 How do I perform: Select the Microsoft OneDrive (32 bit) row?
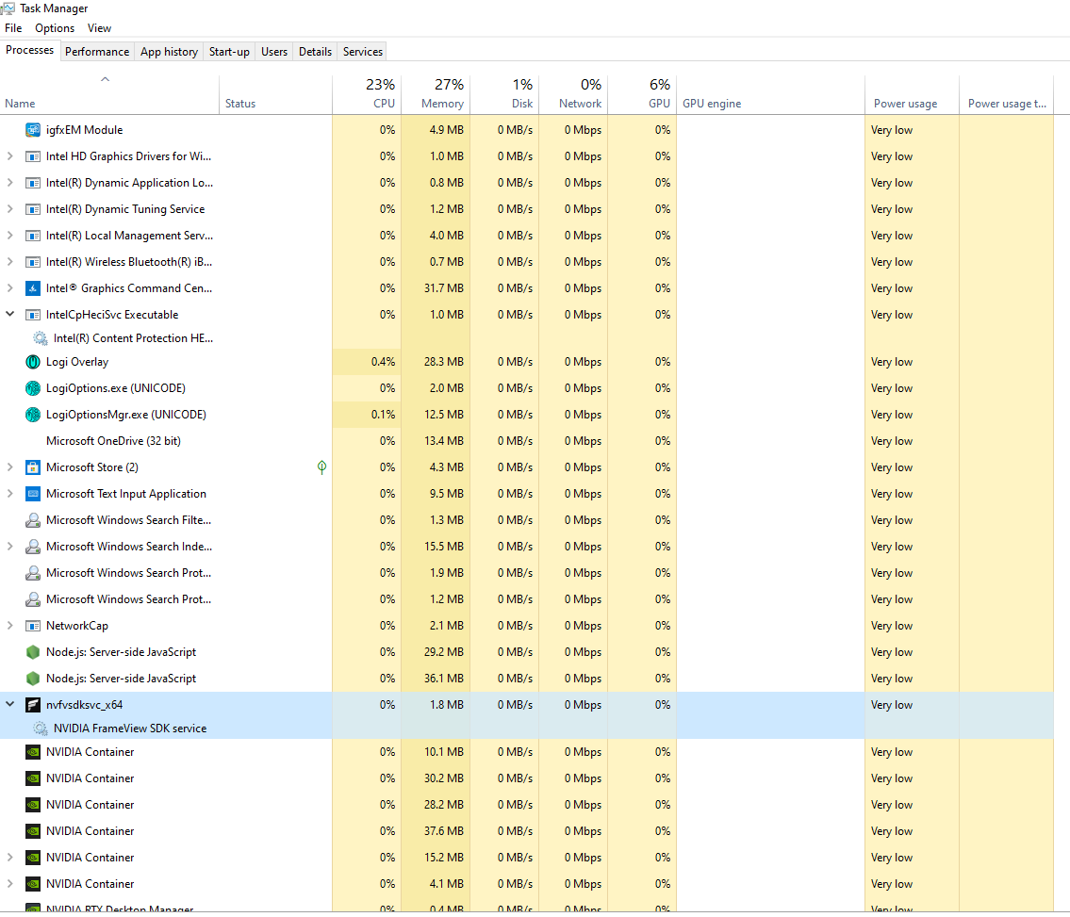point(113,441)
